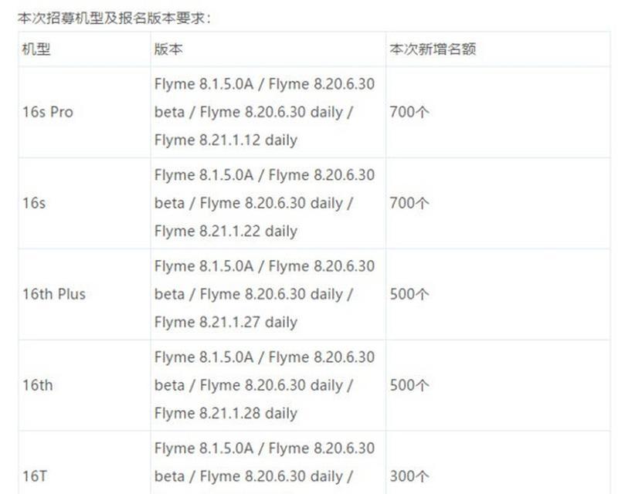Click the 700个 quota for 16s Pro
The width and height of the screenshot is (625, 494).
409,113
